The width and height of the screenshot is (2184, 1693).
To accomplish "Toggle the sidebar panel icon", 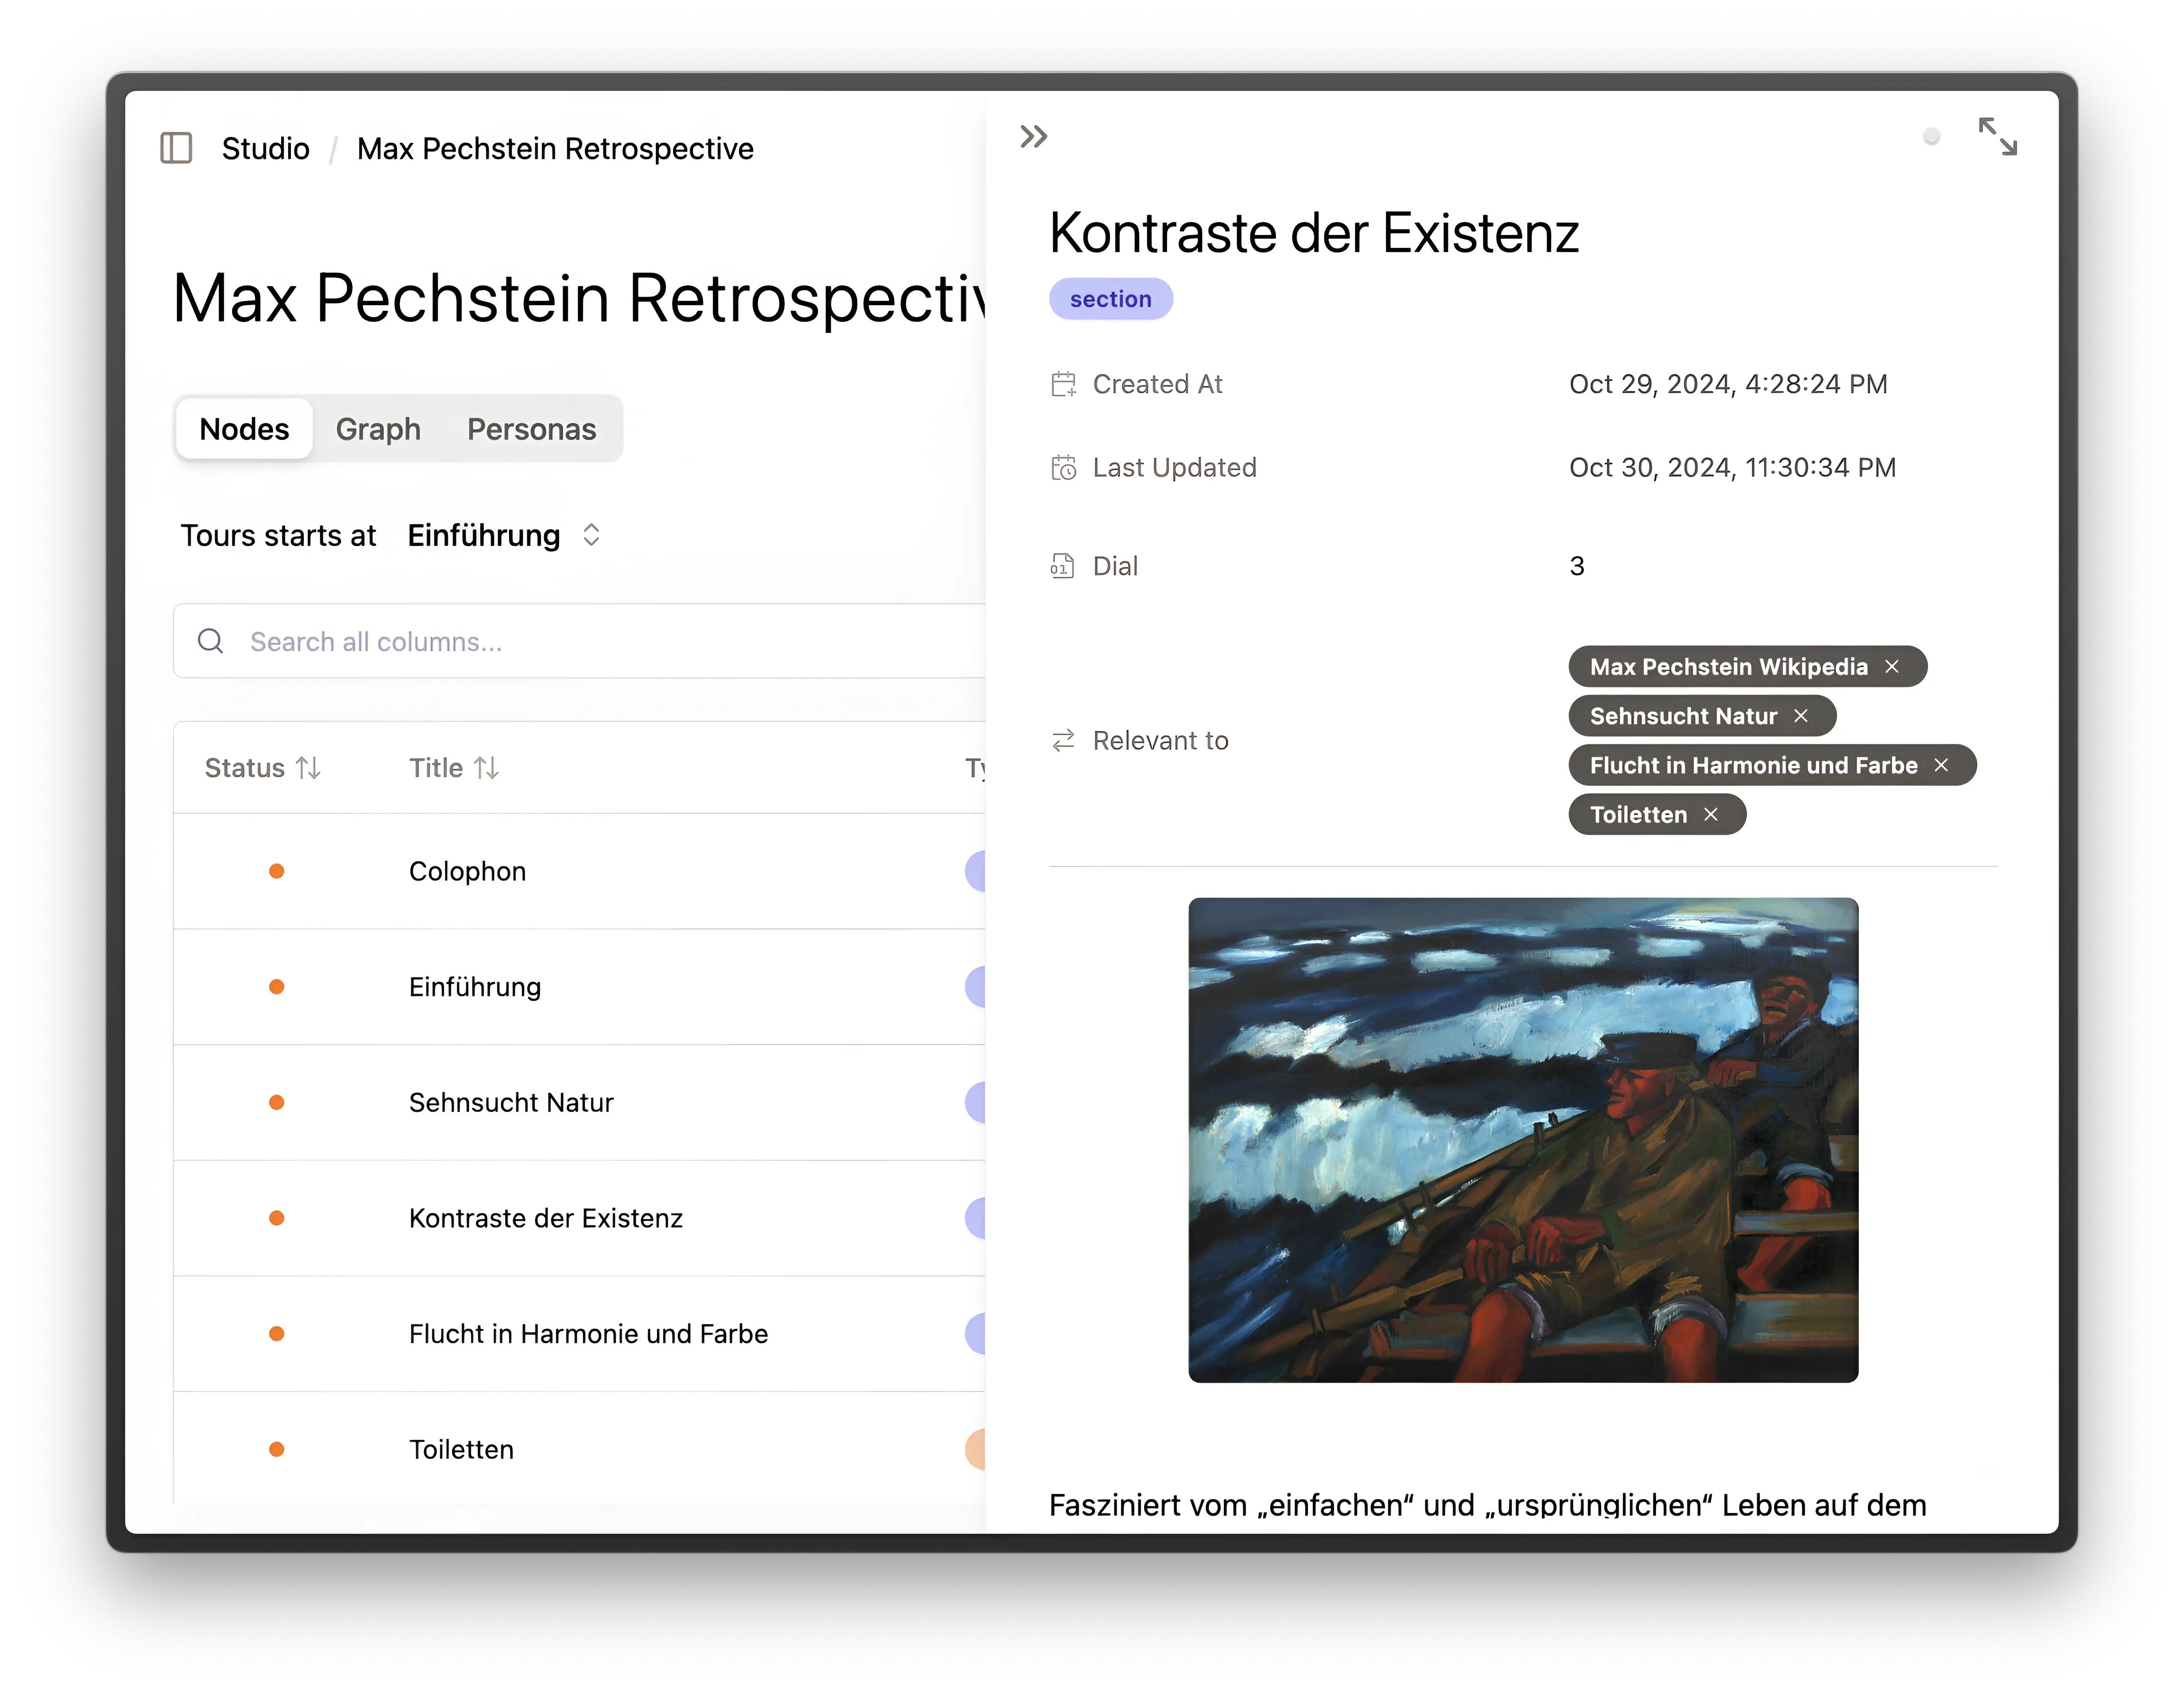I will point(176,148).
